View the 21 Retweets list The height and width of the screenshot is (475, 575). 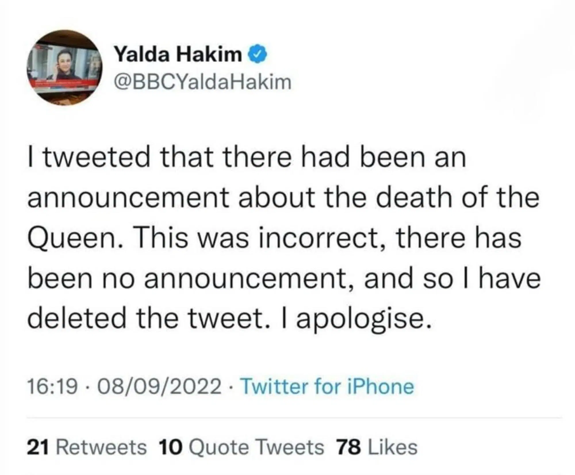(87, 447)
